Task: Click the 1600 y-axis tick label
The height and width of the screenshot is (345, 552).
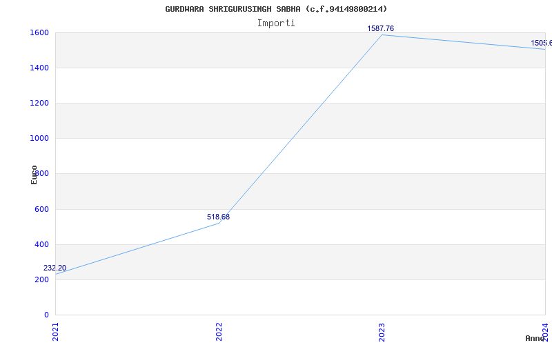Action: tap(39, 32)
